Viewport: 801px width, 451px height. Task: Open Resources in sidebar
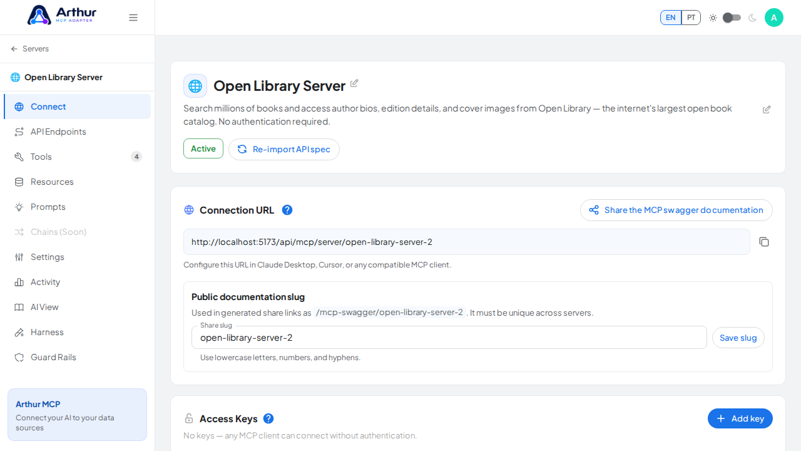(78, 182)
